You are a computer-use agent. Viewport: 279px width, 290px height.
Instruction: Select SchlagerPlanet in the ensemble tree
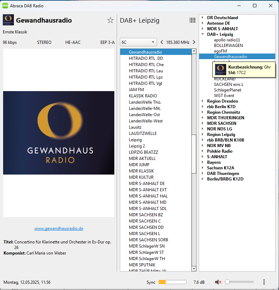click(227, 90)
